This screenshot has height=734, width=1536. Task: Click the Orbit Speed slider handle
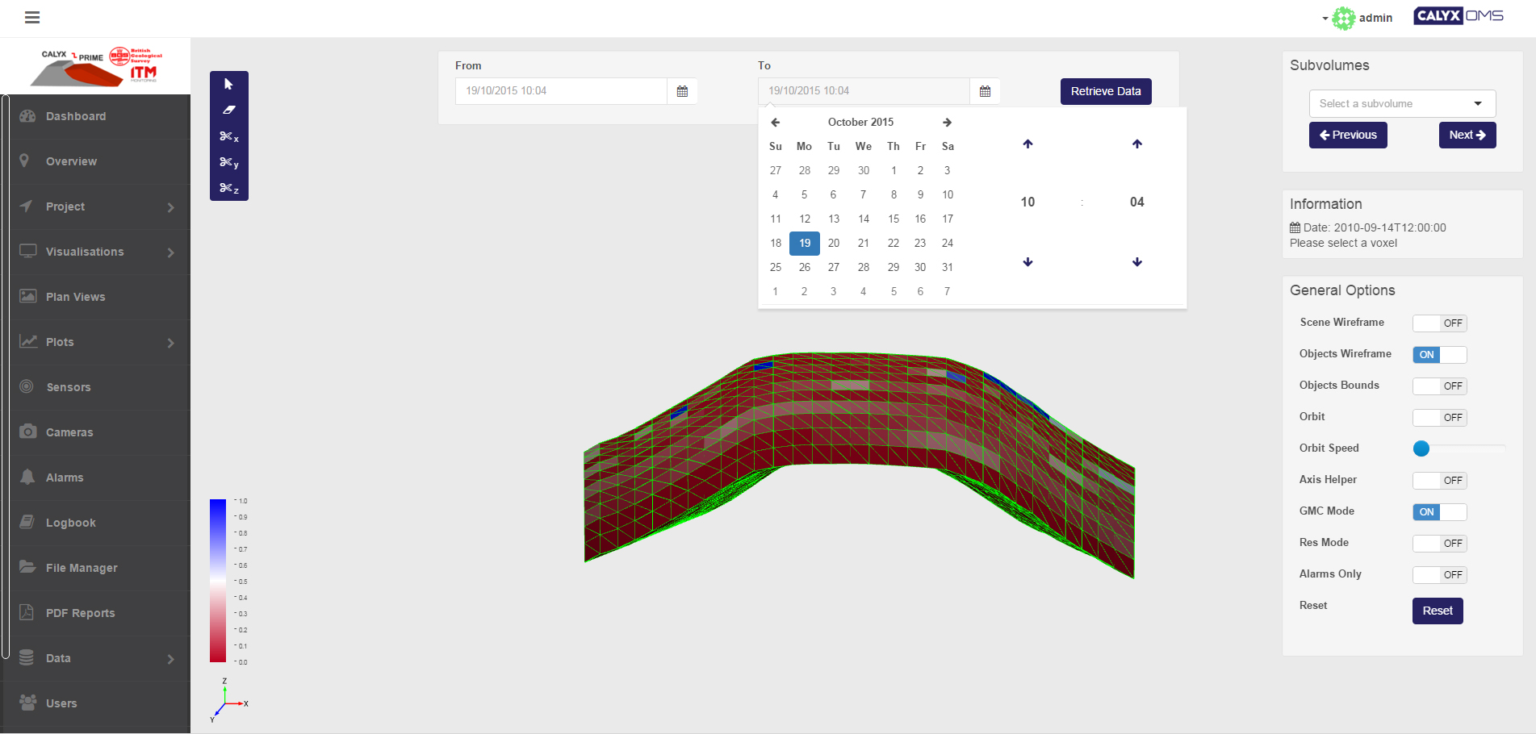click(x=1421, y=448)
